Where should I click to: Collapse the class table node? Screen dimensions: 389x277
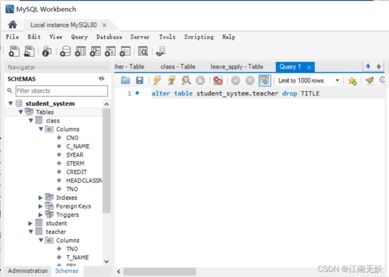tap(31, 121)
